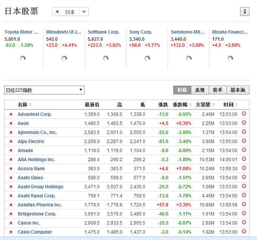Image resolution: width=257 pixels, height=240 pixels.
Task: Click the Japan flag beside Aozora Bank
Action: (11, 169)
